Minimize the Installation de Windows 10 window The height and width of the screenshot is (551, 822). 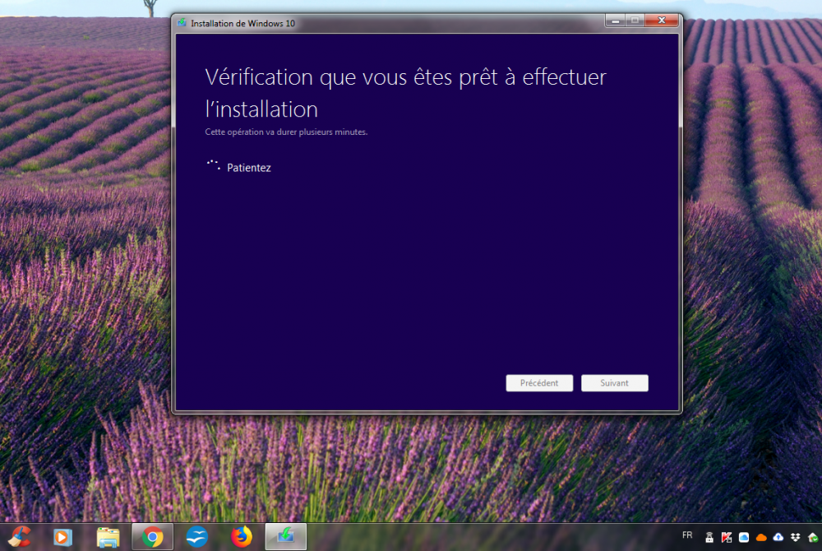tap(615, 21)
